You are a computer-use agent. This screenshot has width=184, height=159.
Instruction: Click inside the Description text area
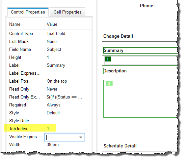(x=142, y=99)
